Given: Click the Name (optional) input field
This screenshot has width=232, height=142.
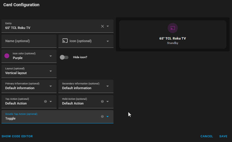Looking at the screenshot, I should click(29, 41).
